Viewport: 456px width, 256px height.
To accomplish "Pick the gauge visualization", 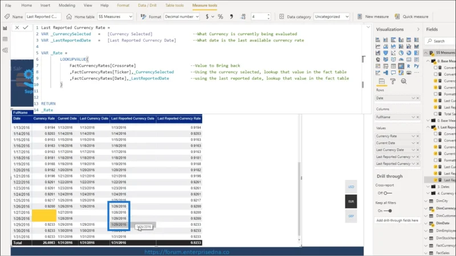I will point(401,60).
